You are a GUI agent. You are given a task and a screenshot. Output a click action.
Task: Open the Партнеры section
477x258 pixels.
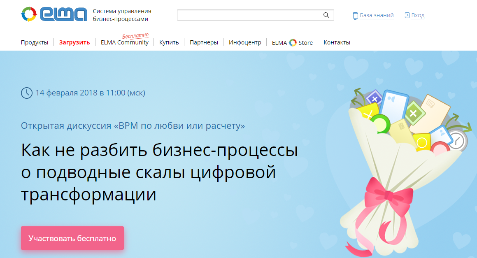[203, 42]
